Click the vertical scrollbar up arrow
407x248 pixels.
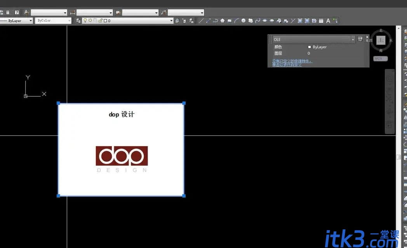click(x=398, y=28)
